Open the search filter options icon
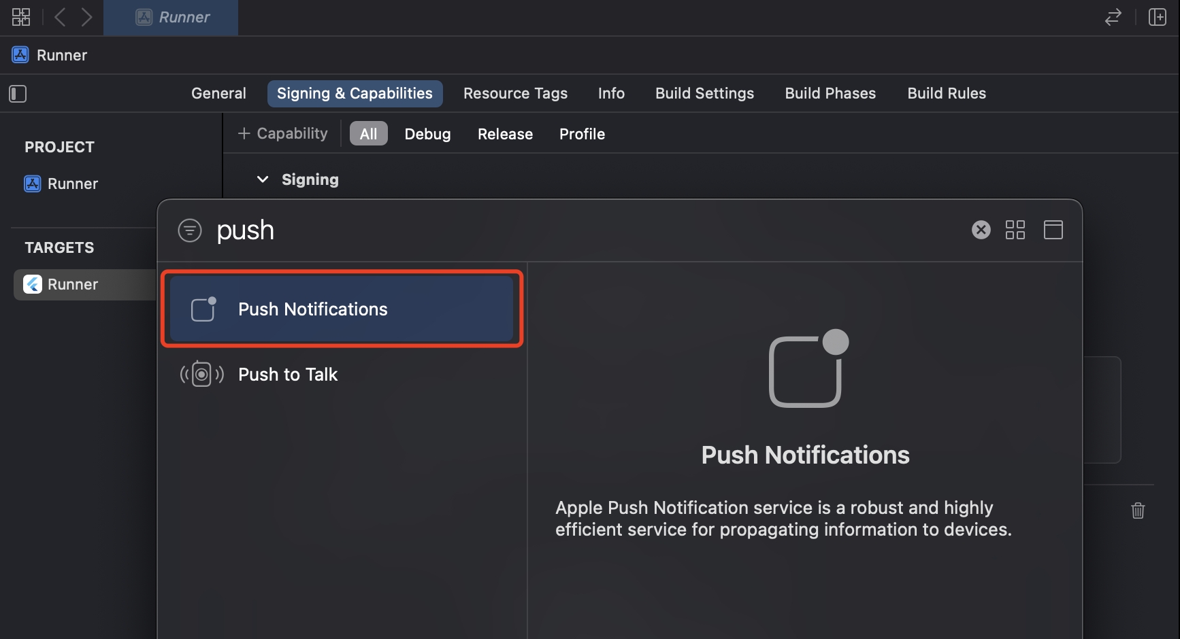Image resolution: width=1180 pixels, height=639 pixels. click(190, 230)
